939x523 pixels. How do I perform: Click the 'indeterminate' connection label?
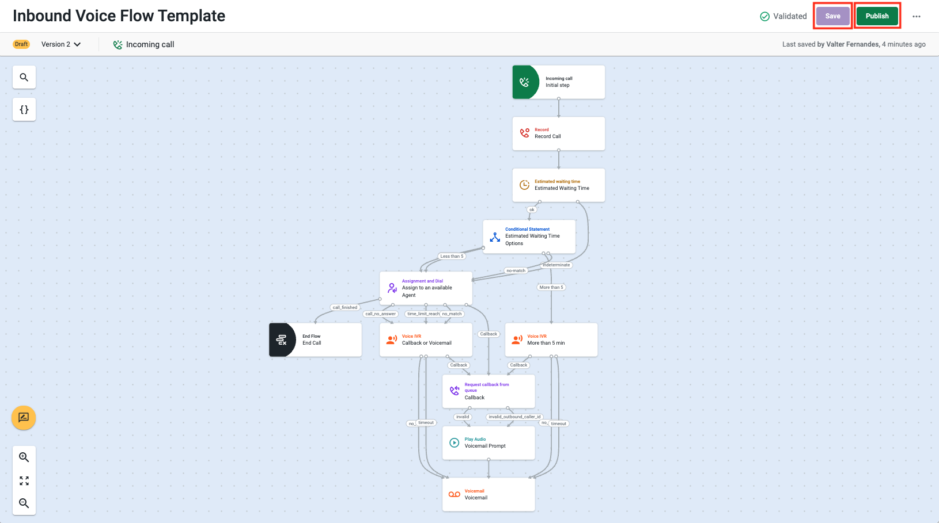(556, 265)
